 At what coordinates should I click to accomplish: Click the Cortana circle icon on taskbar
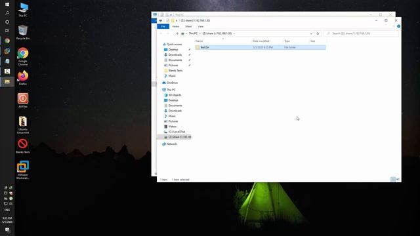point(7,22)
